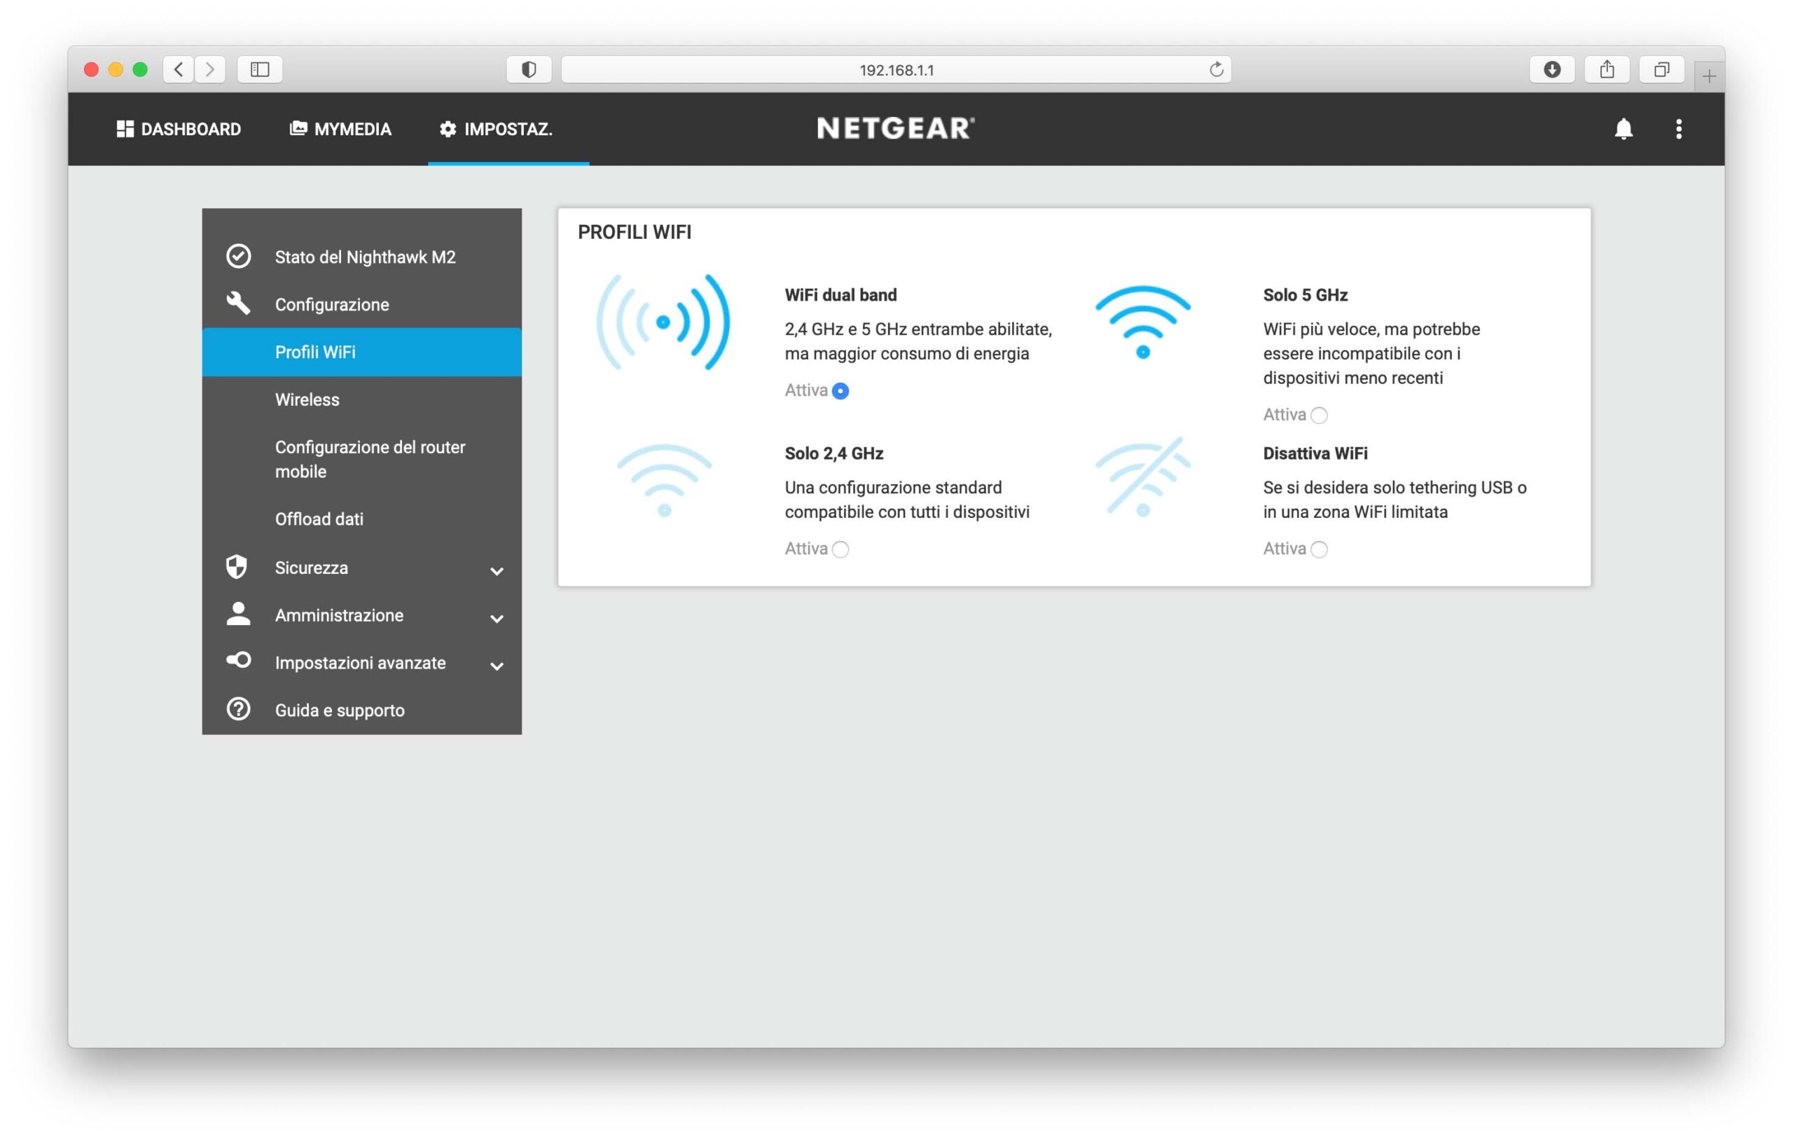Image resolution: width=1793 pixels, height=1138 pixels.
Task: Enable Disattiva WiFi Attiva radio
Action: (1319, 549)
